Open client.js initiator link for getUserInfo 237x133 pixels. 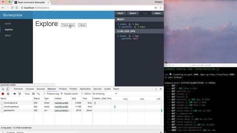click(63, 110)
